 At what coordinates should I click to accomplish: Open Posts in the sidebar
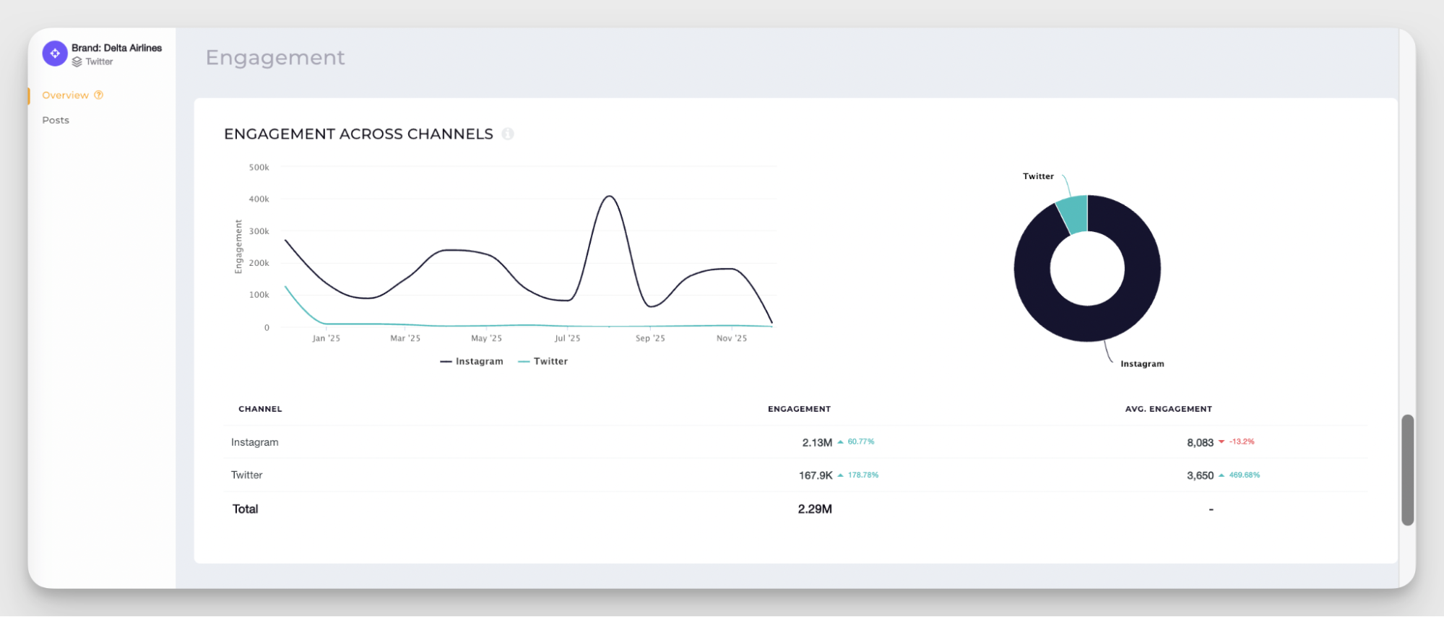(x=56, y=120)
